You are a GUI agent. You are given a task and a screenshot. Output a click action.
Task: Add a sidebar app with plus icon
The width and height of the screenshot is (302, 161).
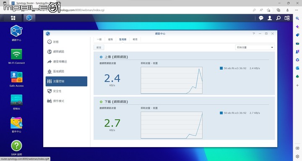[297, 85]
